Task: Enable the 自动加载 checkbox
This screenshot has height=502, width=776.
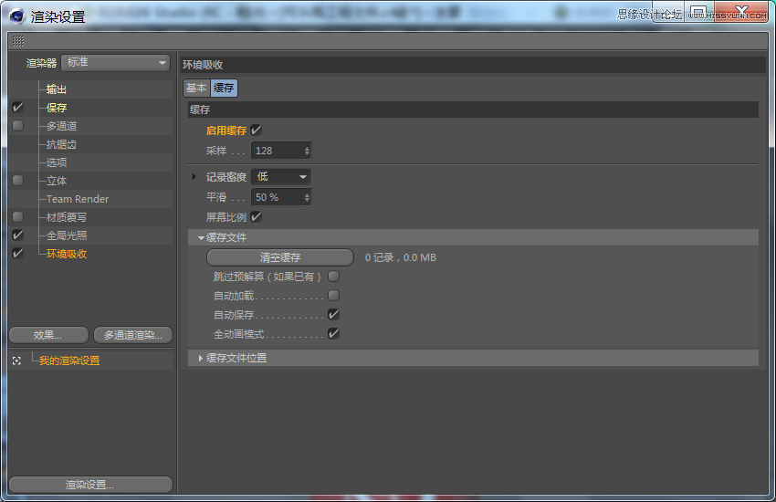Action: point(333,295)
